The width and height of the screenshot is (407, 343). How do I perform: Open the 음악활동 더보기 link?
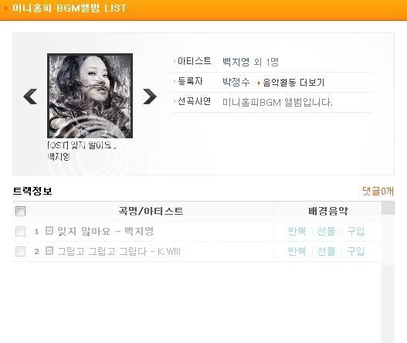pyautogui.click(x=293, y=83)
